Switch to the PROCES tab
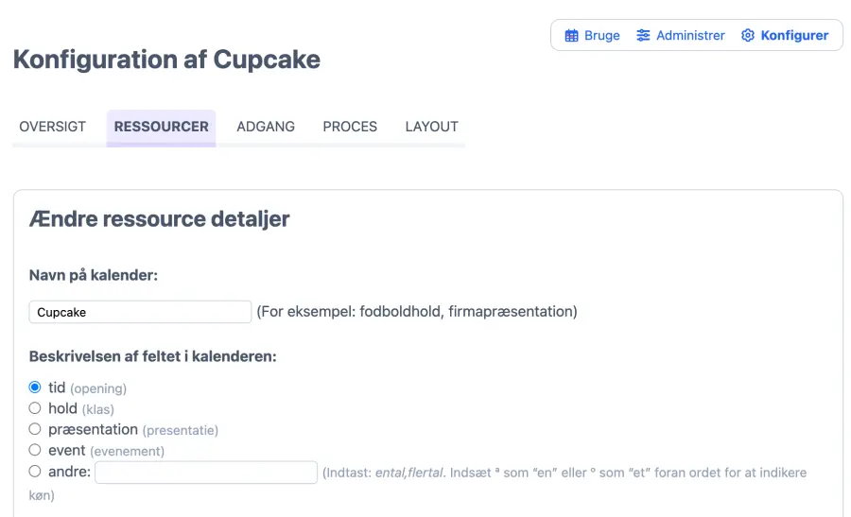 click(350, 127)
